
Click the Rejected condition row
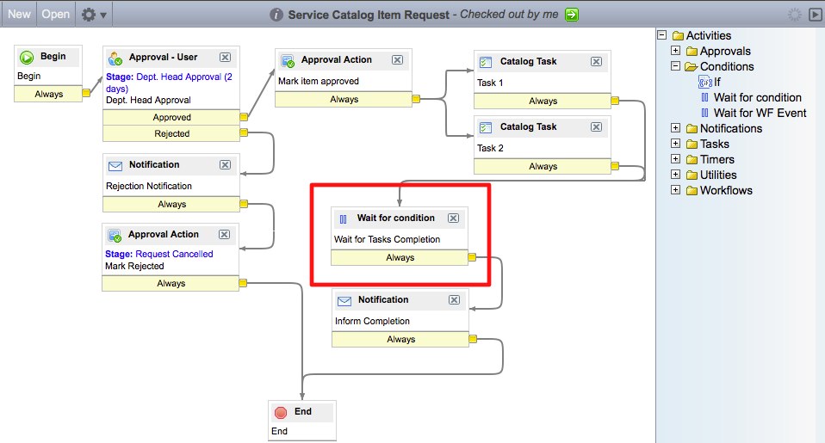[171, 134]
